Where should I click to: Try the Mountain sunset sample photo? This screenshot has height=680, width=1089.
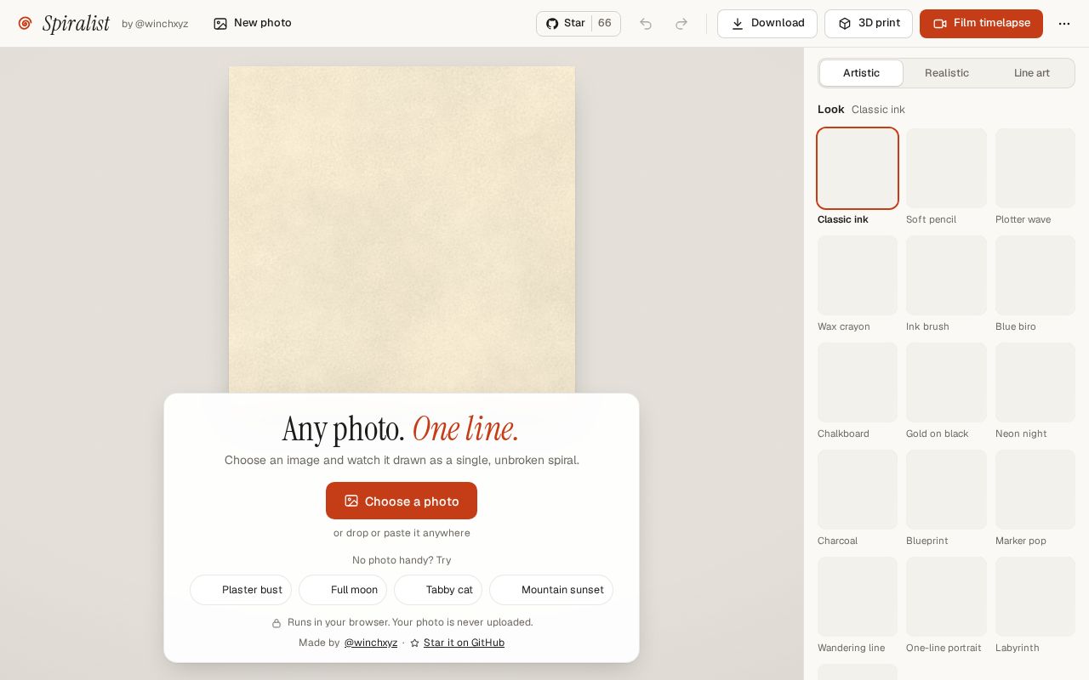click(551, 590)
